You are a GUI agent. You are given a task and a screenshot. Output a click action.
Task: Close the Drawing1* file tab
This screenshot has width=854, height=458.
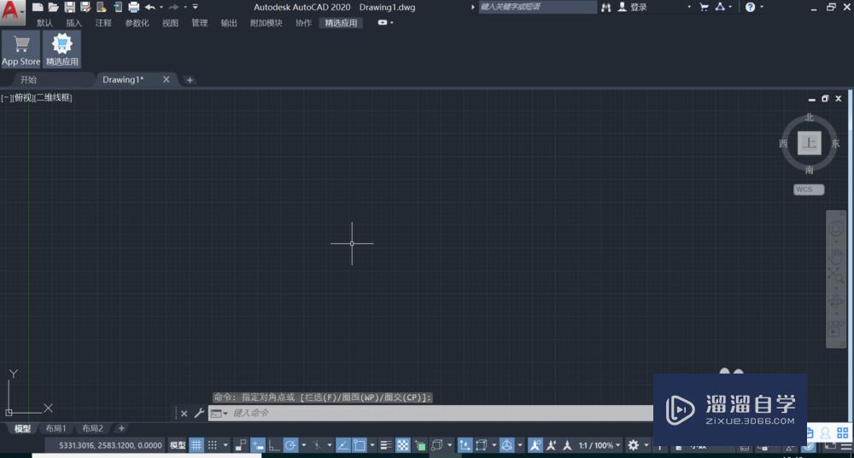coord(167,79)
